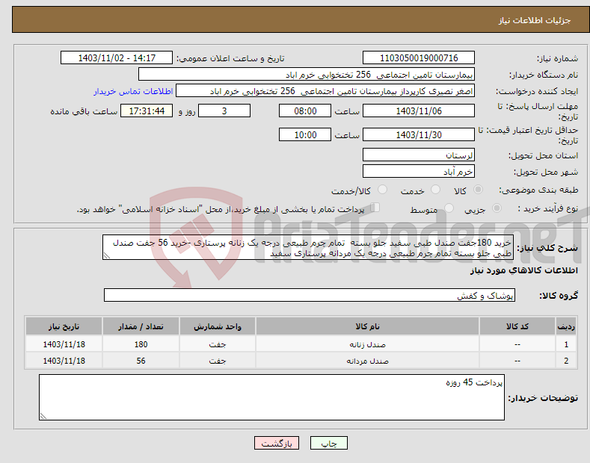The image size is (590, 463).
Task: Click the اطلاعات کالاهای مورد نیاز heading
Action: (x=523, y=270)
